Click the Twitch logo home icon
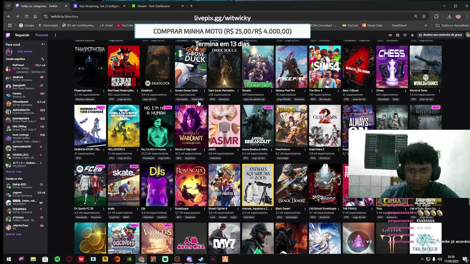Image resolution: width=470 pixels, height=264 pixels. [x=8, y=35]
